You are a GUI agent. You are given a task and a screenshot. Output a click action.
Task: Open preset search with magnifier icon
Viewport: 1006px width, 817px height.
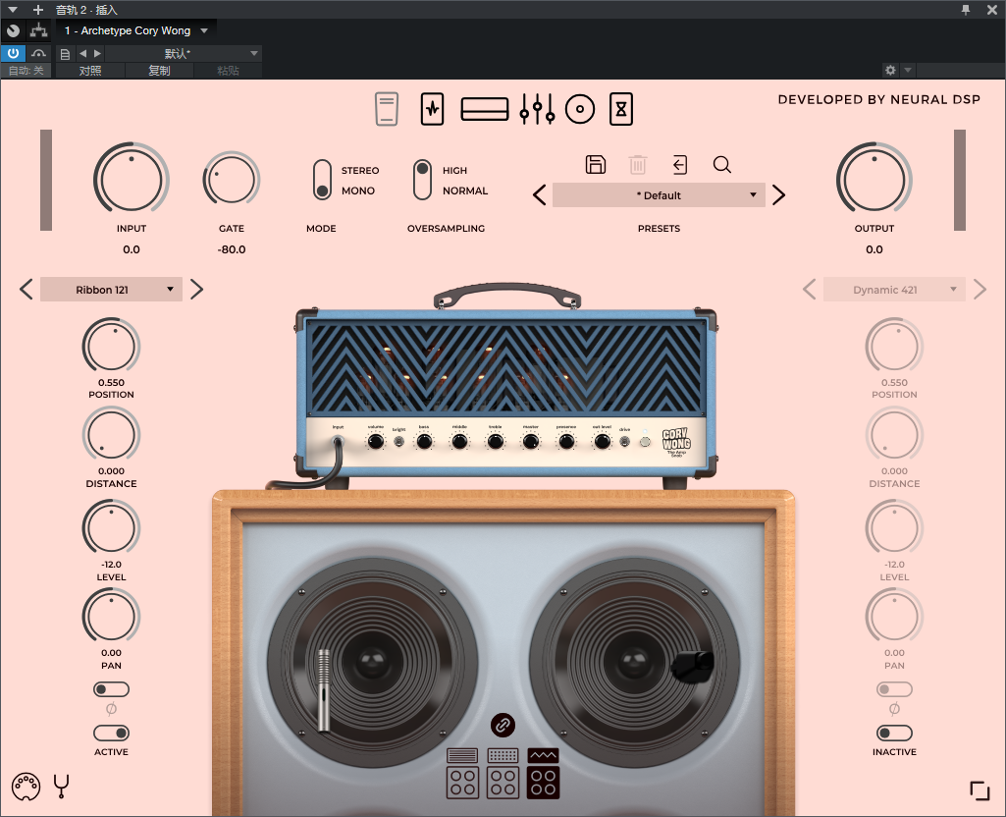[722, 165]
